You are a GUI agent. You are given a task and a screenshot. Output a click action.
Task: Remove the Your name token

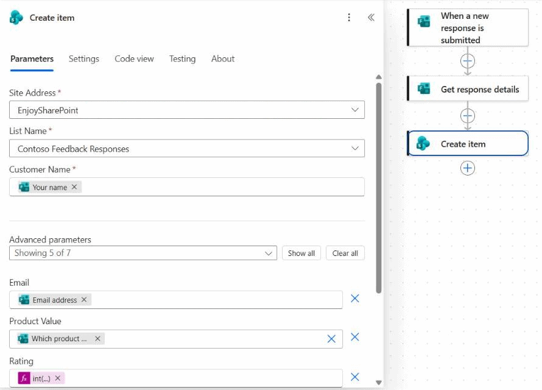tap(74, 187)
